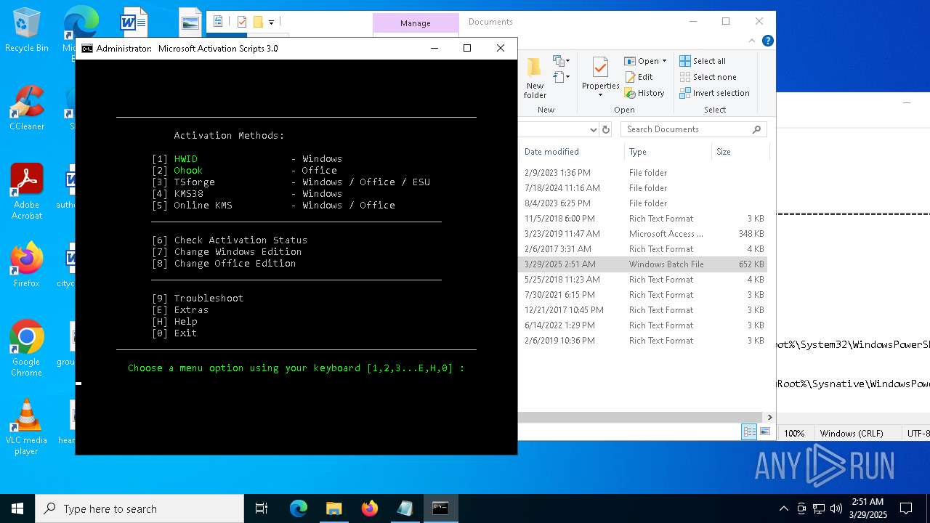This screenshot has height=523, width=930.
Task: Click Check Activation Status line in console
Action: coord(230,240)
